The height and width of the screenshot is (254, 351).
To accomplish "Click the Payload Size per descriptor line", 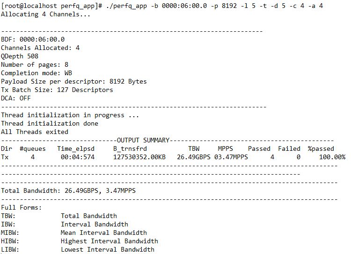I will [74, 81].
